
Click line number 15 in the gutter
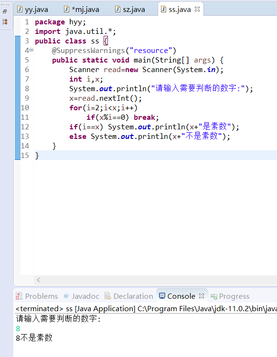point(25,156)
